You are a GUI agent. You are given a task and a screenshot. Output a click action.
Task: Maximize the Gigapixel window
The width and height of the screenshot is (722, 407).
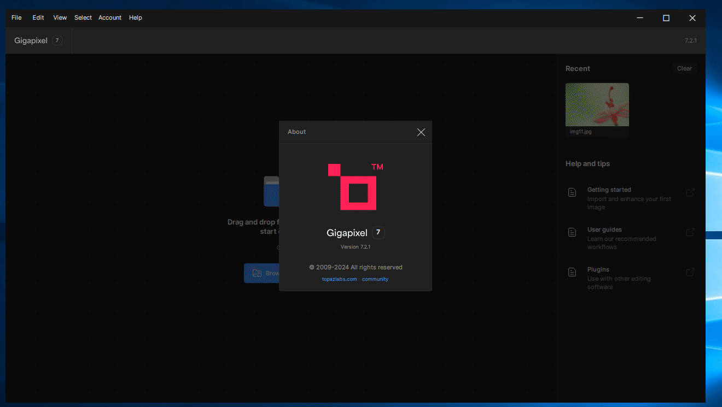[666, 18]
